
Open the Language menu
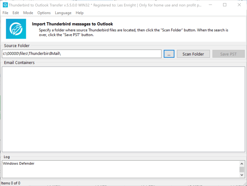[x=63, y=13]
